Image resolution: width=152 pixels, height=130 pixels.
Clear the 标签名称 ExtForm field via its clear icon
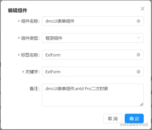[138, 55]
